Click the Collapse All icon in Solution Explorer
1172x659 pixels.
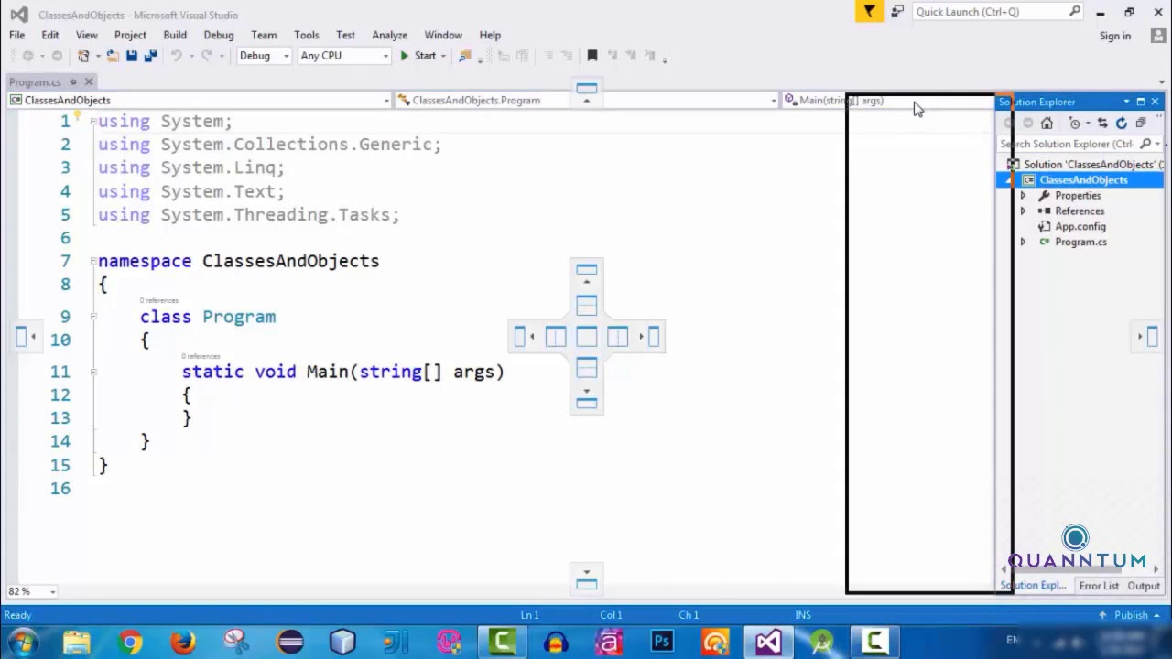click(1140, 123)
